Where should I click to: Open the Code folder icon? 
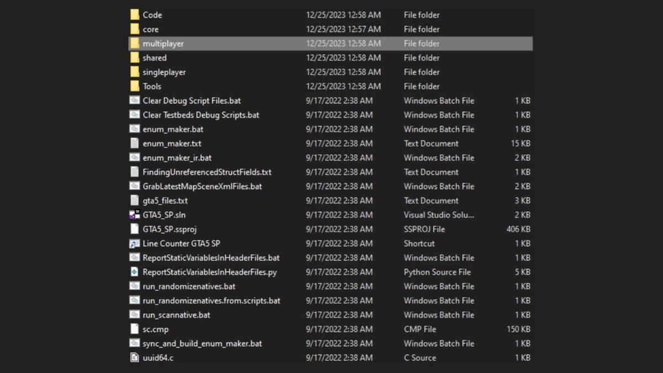click(135, 14)
